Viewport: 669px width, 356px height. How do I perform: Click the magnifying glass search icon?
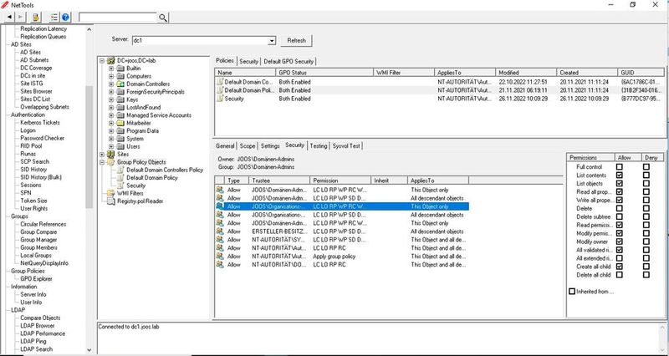coord(163,18)
